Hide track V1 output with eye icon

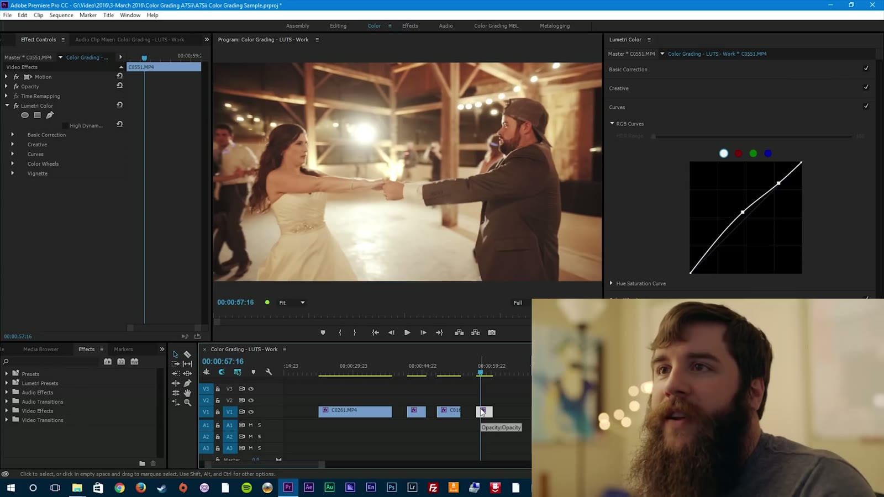(x=251, y=412)
